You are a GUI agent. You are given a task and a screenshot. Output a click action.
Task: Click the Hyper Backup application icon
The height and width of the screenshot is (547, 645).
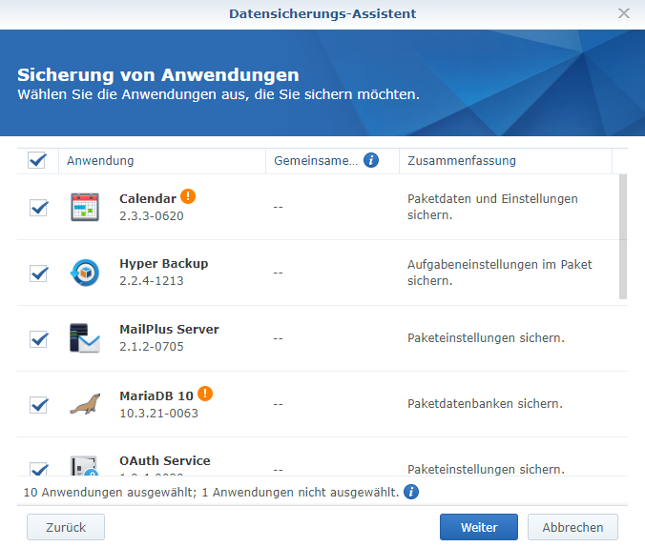85,273
